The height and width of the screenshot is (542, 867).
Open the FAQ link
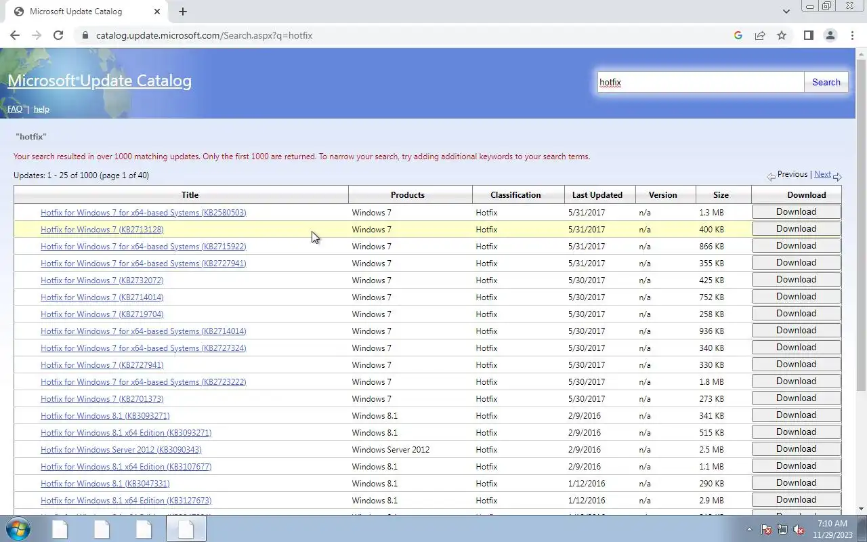(x=15, y=109)
